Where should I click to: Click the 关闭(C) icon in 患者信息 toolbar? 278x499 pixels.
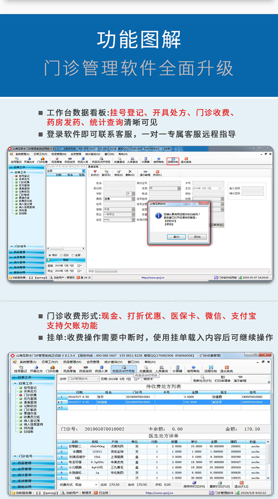click(157, 173)
